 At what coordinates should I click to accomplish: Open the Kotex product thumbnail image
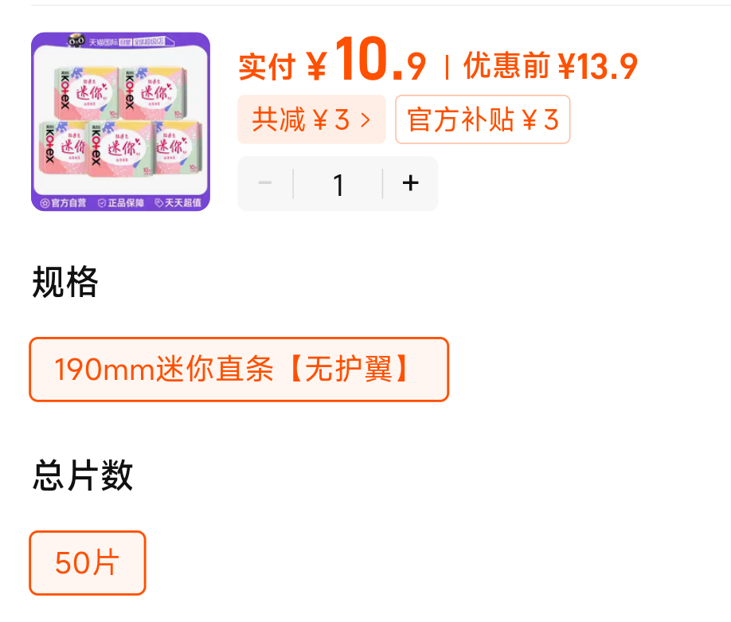[121, 122]
